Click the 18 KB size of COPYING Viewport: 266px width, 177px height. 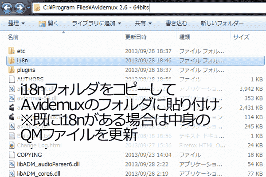(x=255, y=155)
